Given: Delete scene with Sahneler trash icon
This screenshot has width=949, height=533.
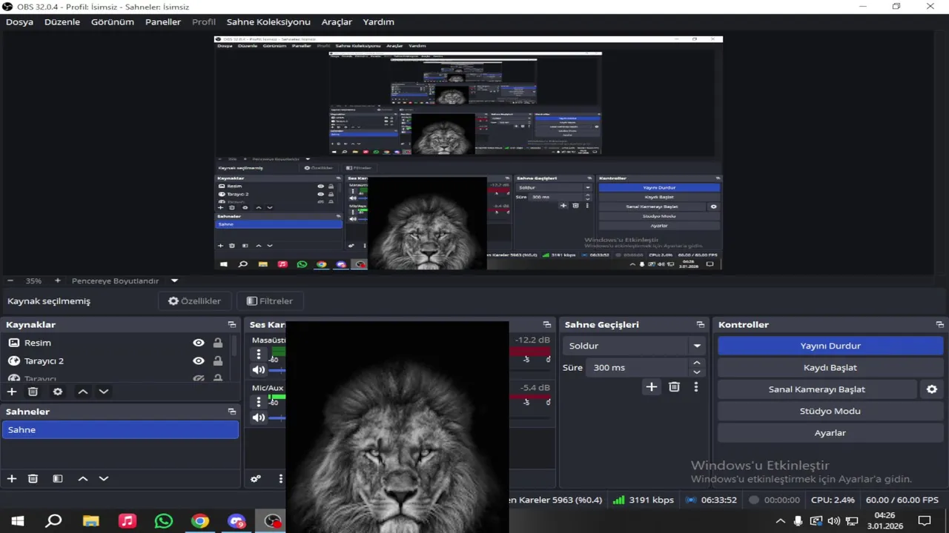Looking at the screenshot, I should [33, 479].
